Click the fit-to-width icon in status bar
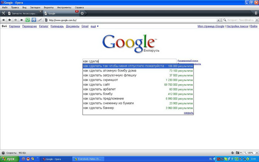This screenshot has height=162, width=259. click(x=232, y=153)
